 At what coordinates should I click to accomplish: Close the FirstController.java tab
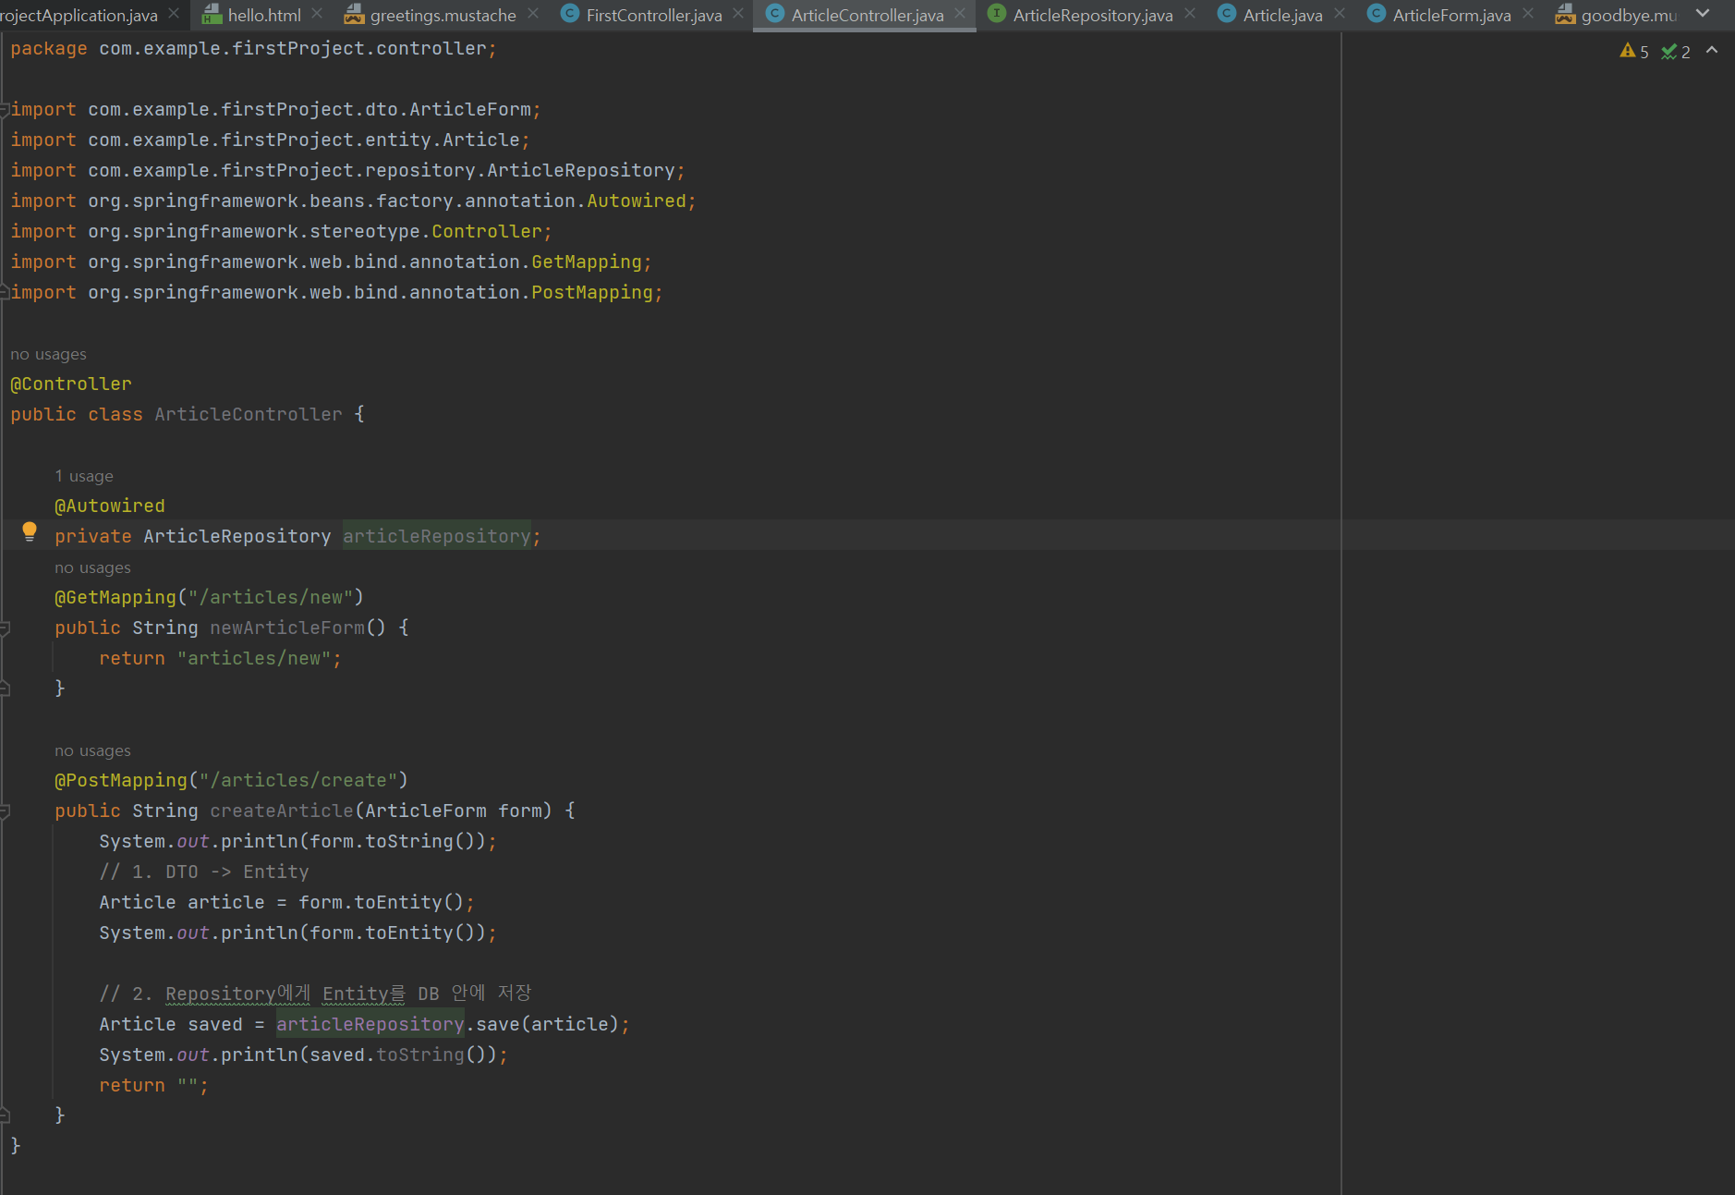coord(738,14)
